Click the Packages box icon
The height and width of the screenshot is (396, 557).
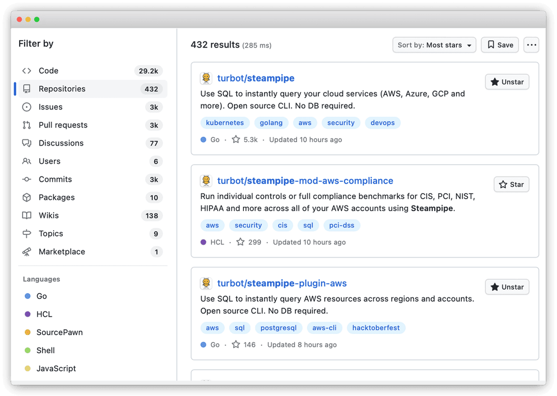pyautogui.click(x=27, y=197)
